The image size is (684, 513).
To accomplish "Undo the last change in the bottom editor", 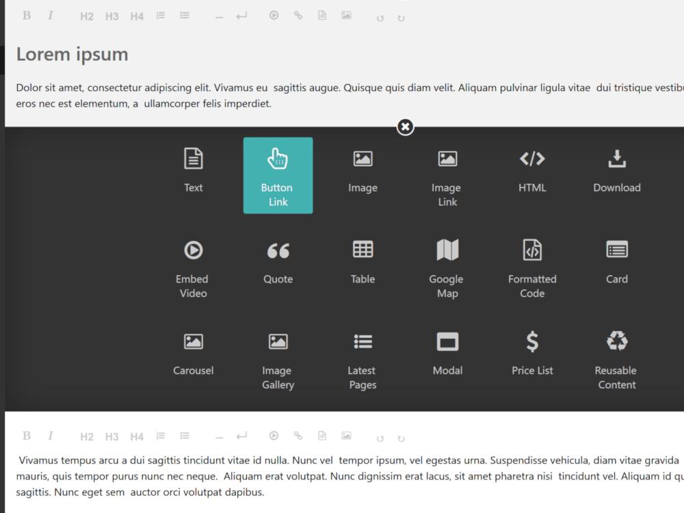I will [380, 438].
